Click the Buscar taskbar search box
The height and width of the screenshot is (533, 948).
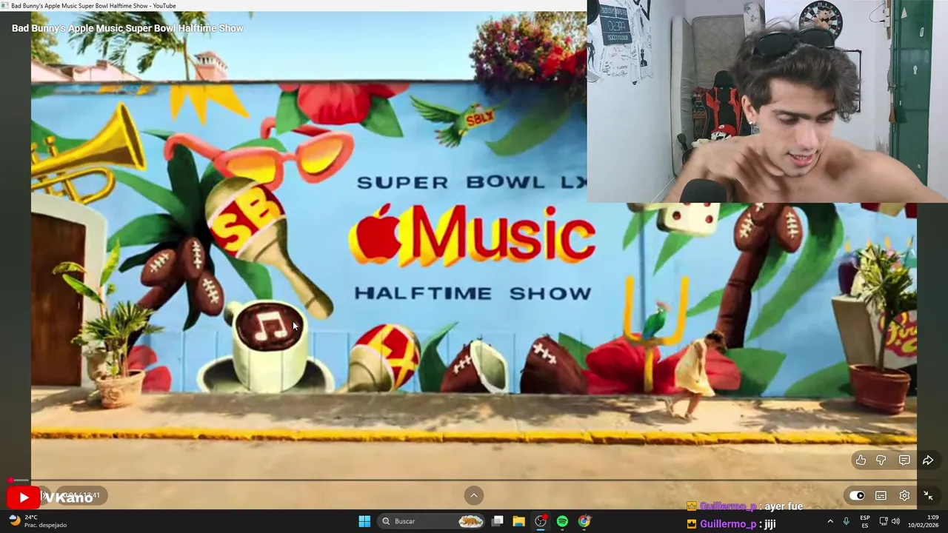[x=433, y=521]
